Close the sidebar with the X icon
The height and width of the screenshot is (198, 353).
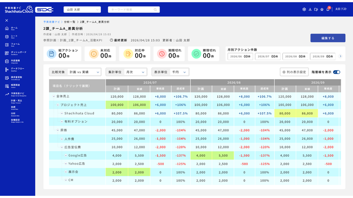click(7, 20)
